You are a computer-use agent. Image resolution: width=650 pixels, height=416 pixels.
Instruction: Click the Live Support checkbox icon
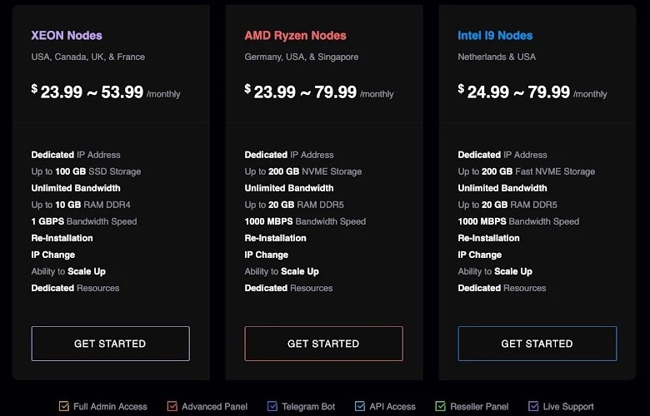533,407
